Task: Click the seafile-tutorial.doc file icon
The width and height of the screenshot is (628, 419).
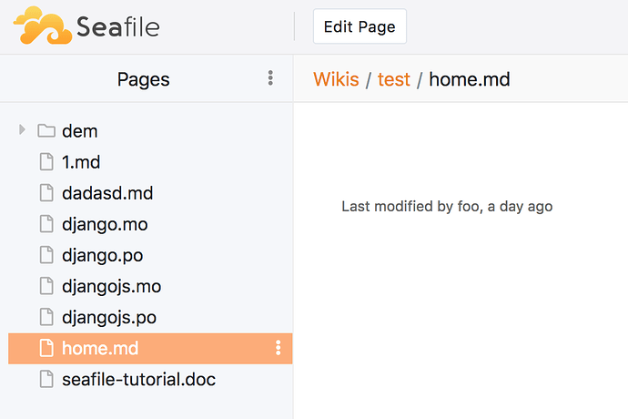Action: 46,379
